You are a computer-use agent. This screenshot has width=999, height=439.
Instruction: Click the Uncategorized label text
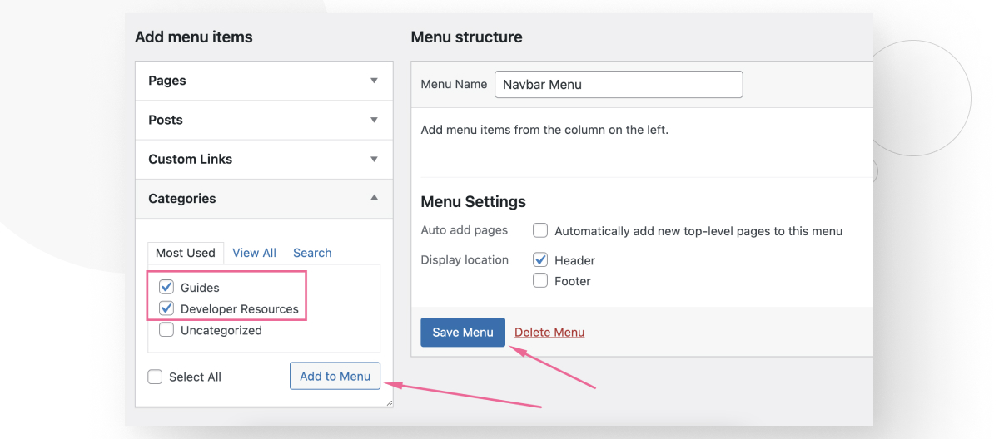click(221, 330)
